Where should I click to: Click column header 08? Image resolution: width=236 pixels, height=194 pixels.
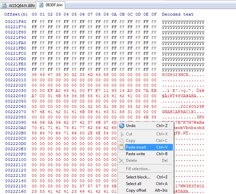tap(98, 14)
